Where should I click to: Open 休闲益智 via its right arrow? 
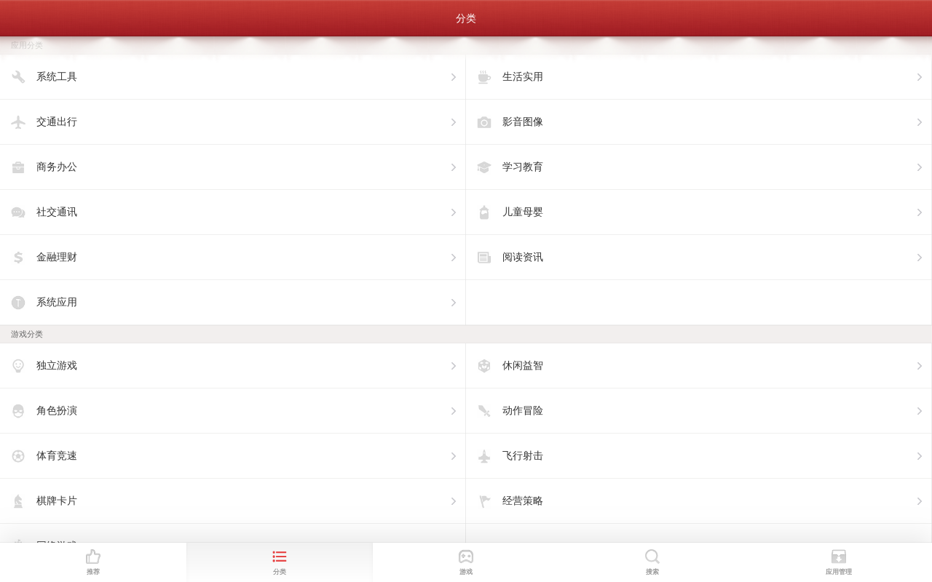tap(919, 366)
